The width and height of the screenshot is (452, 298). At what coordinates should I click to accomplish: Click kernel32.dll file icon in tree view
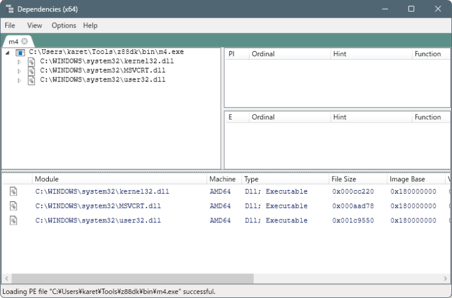32,62
